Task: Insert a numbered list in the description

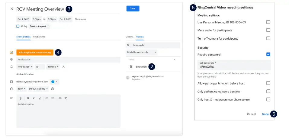Action: (47, 98)
